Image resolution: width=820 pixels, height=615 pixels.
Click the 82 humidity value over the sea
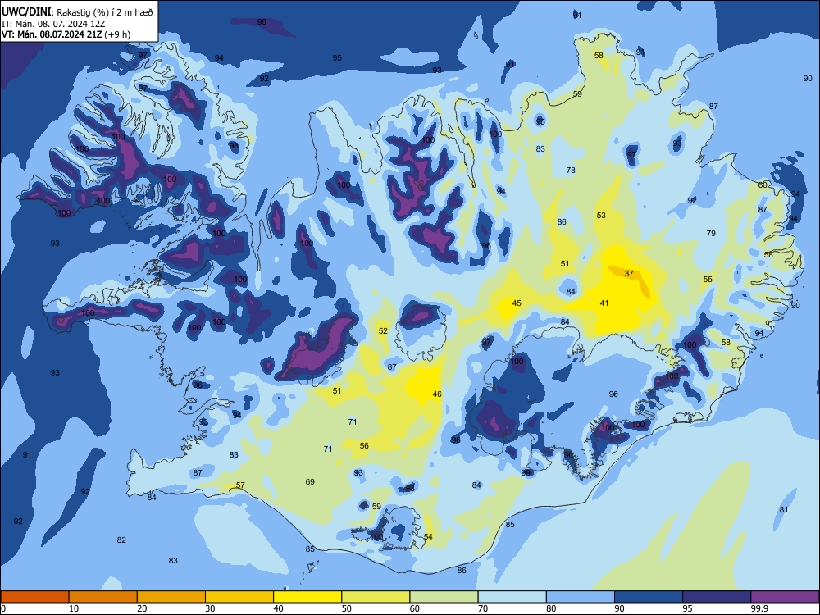(122, 540)
